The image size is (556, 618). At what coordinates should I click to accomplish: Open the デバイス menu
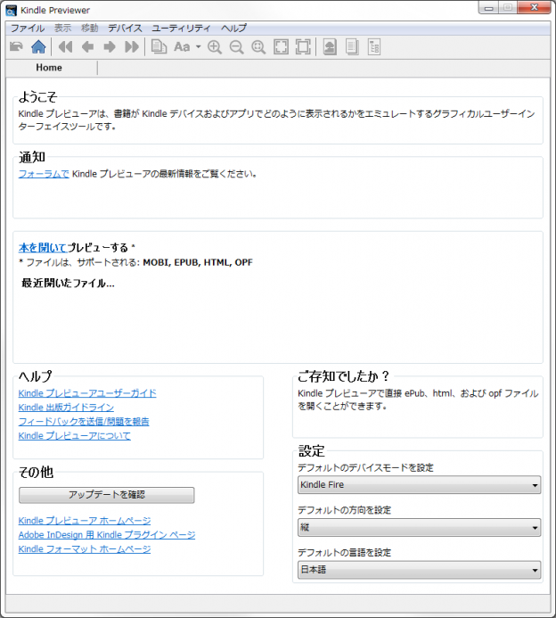[x=126, y=28]
